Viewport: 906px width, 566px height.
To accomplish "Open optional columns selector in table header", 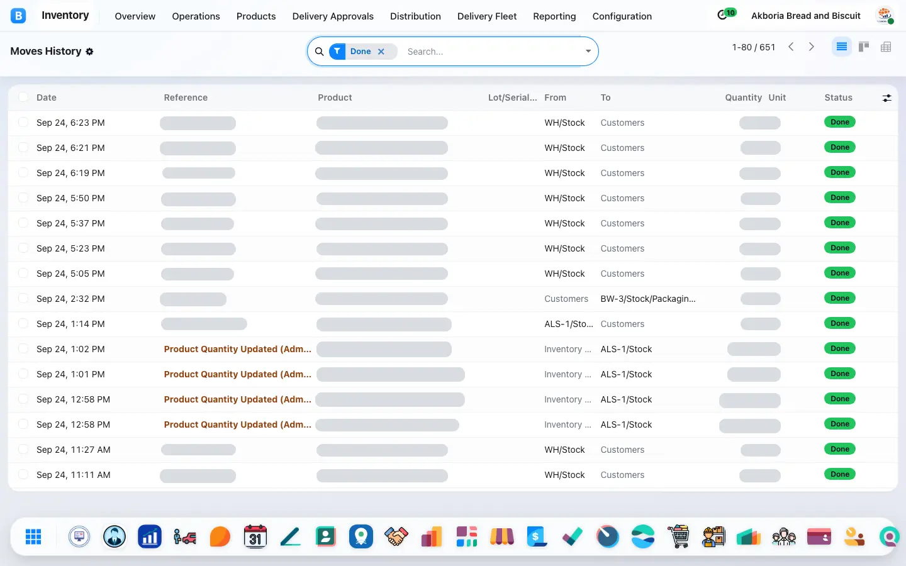I will [x=886, y=98].
